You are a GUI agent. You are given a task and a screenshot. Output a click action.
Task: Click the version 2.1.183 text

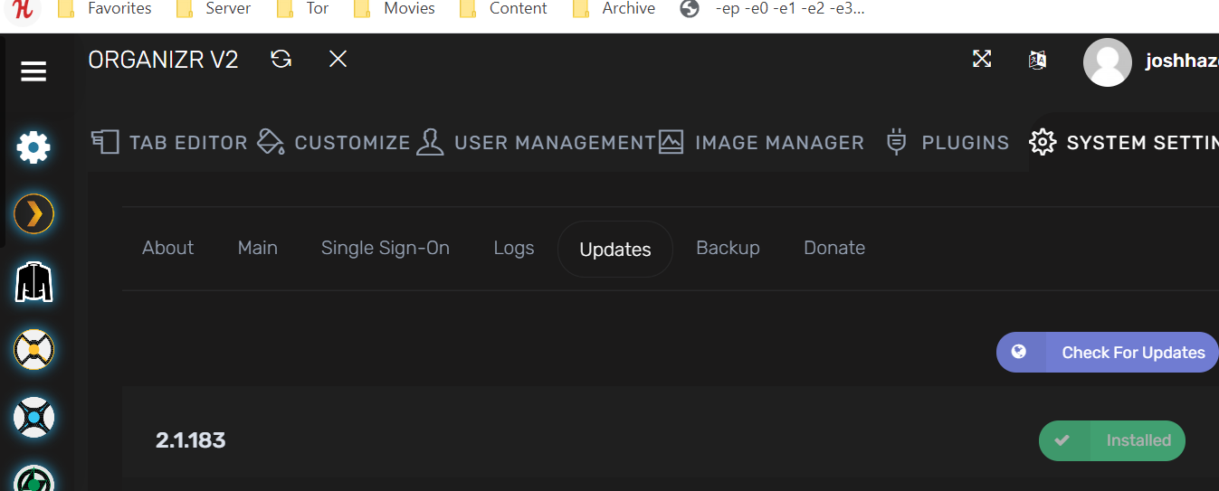(191, 440)
